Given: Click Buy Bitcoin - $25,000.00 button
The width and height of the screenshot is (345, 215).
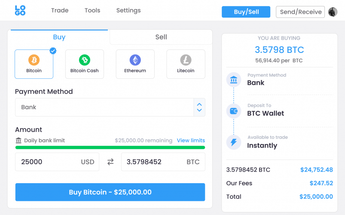Looking at the screenshot, I should pos(110,192).
